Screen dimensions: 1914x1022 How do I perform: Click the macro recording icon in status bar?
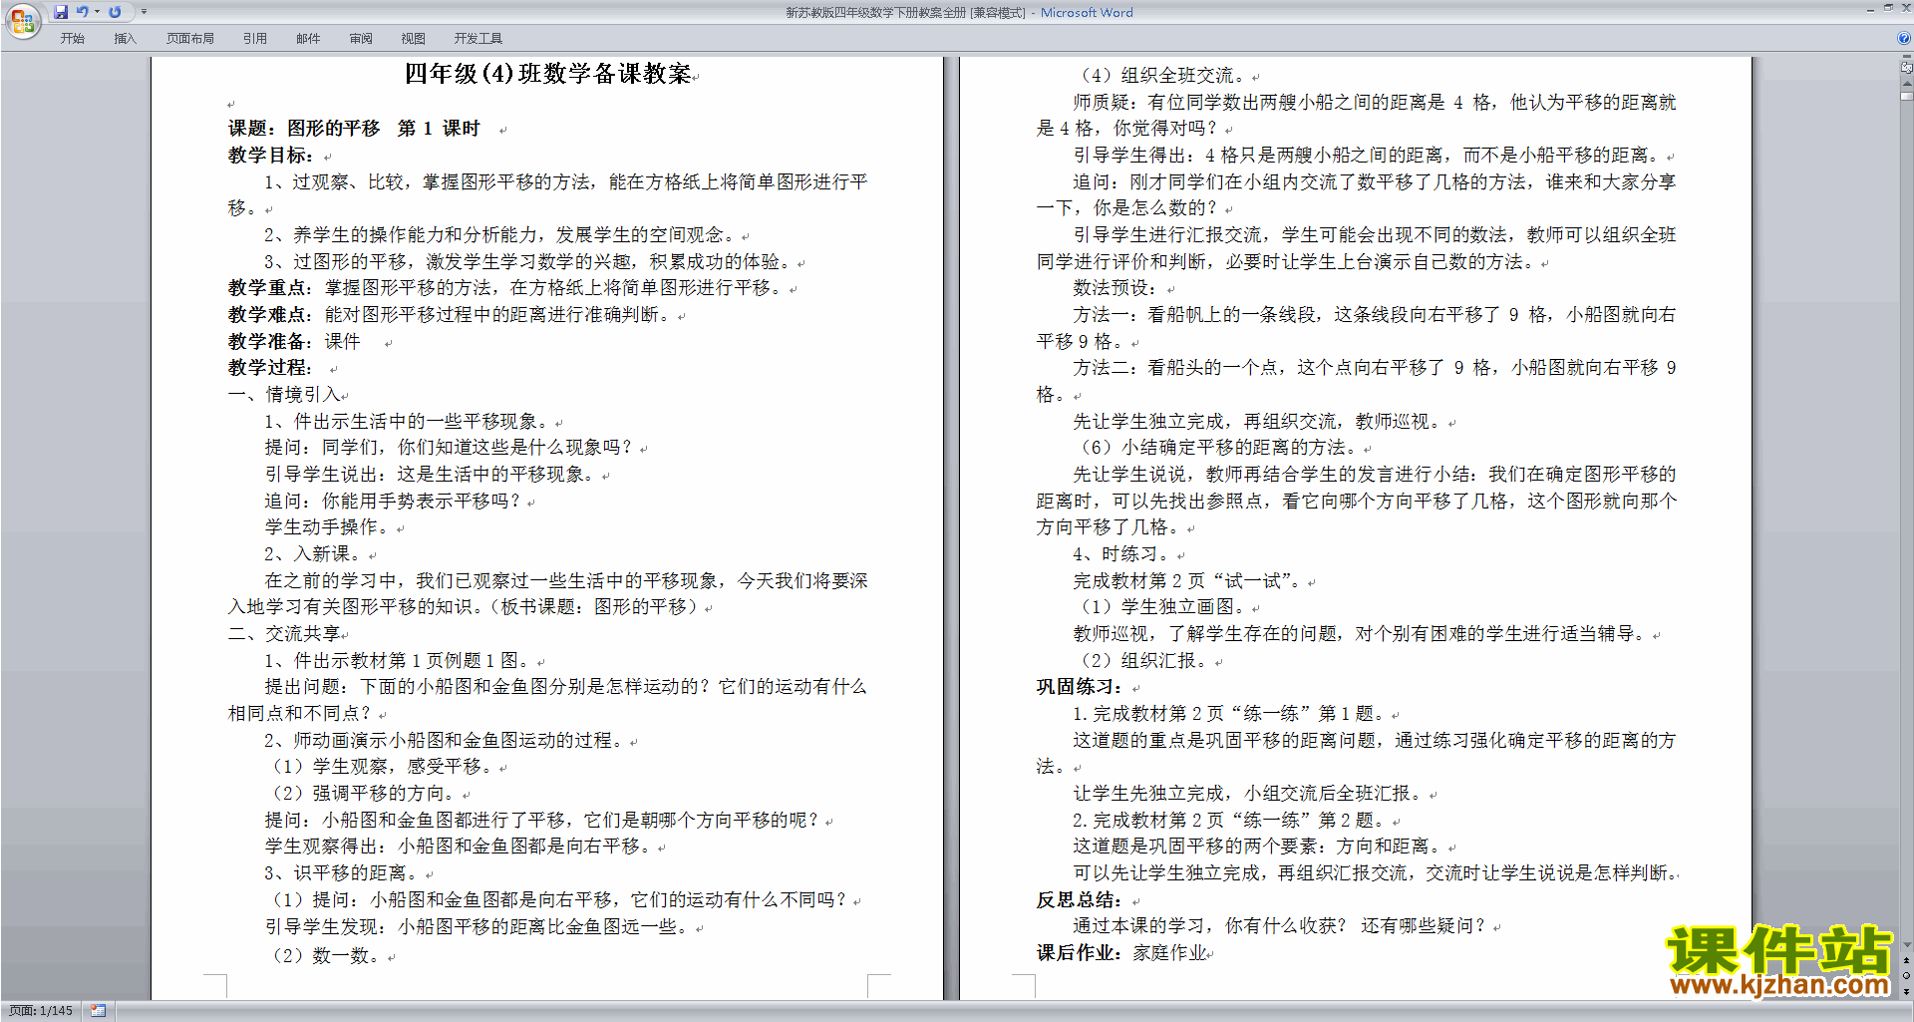[x=98, y=1011]
